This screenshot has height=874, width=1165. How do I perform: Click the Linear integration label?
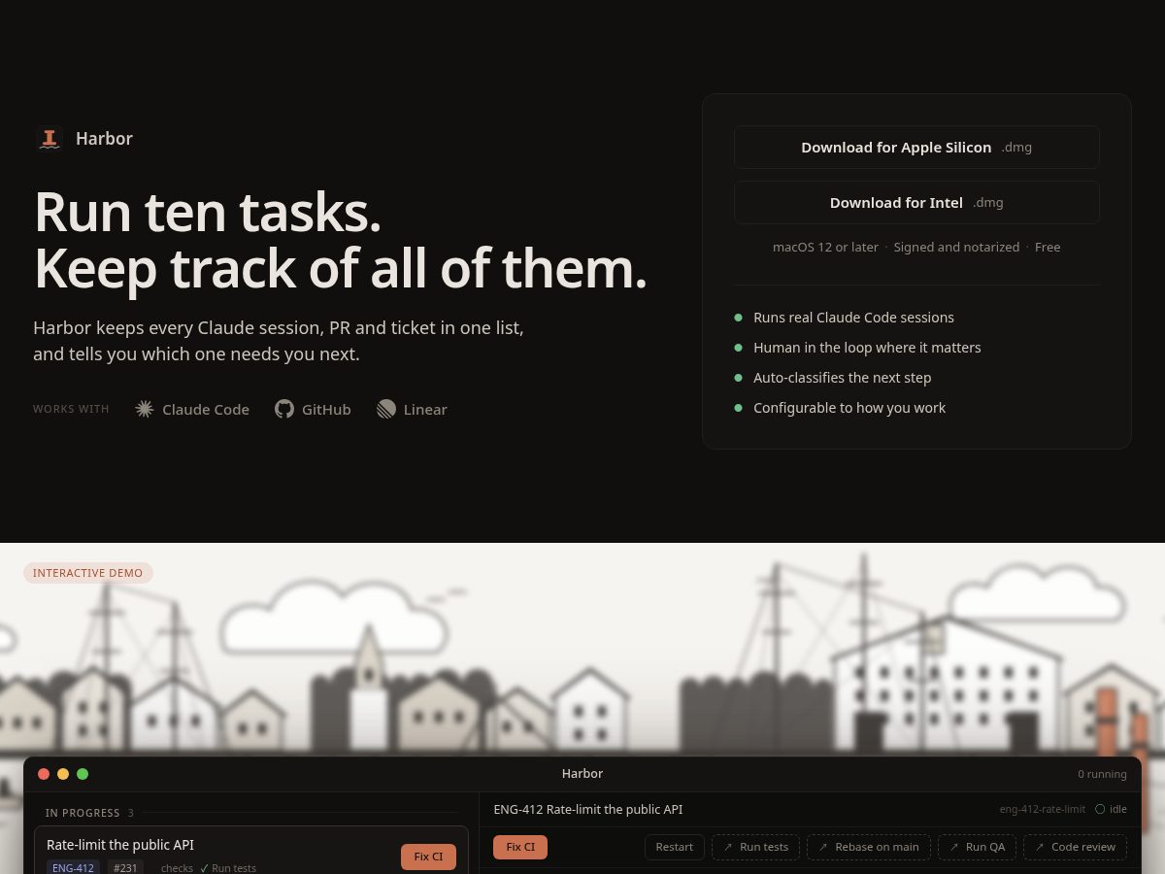click(425, 410)
